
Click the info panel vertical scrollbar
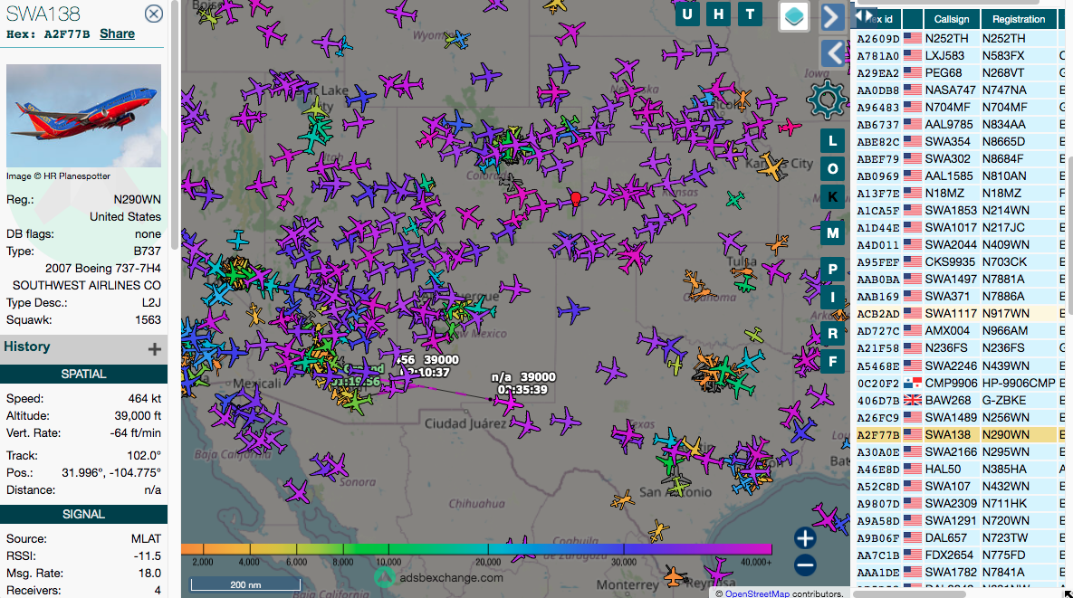tap(175, 123)
